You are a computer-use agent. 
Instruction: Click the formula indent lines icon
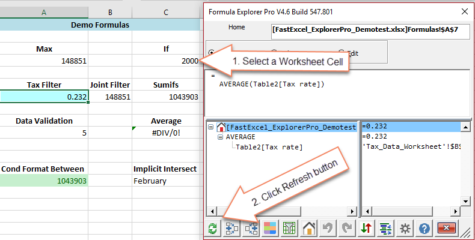385,228
